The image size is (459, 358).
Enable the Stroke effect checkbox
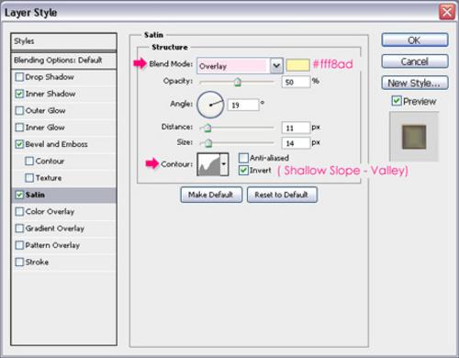(x=19, y=262)
